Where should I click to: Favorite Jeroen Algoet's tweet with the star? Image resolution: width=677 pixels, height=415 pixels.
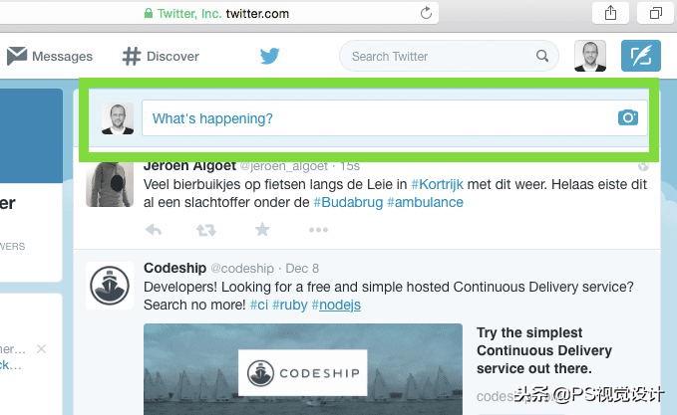click(262, 229)
